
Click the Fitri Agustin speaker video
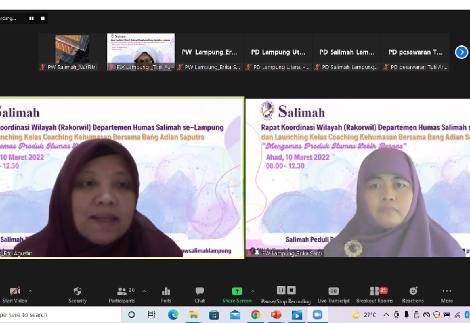coord(122,177)
